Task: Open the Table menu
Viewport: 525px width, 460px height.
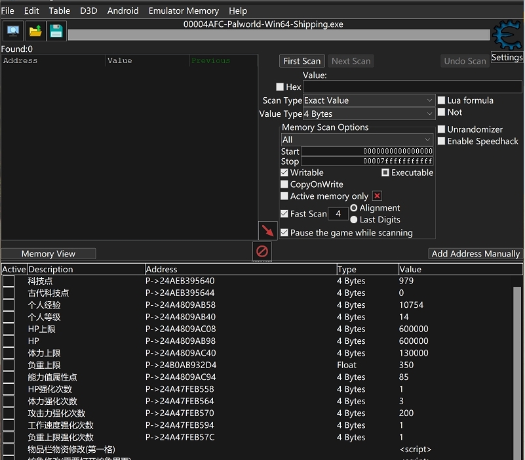Action: (x=59, y=10)
